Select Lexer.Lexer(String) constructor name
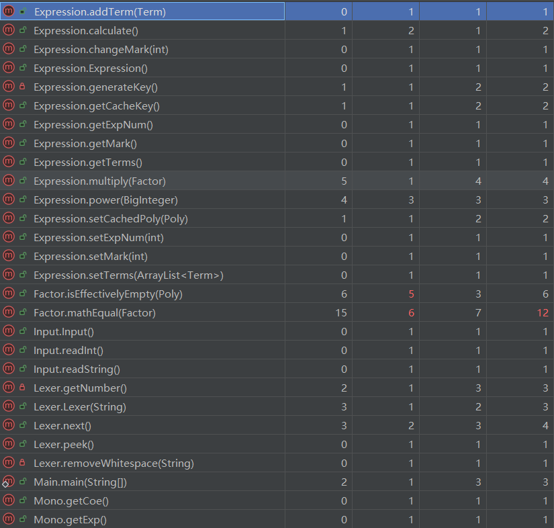The width and height of the screenshot is (554, 528). [x=80, y=407]
